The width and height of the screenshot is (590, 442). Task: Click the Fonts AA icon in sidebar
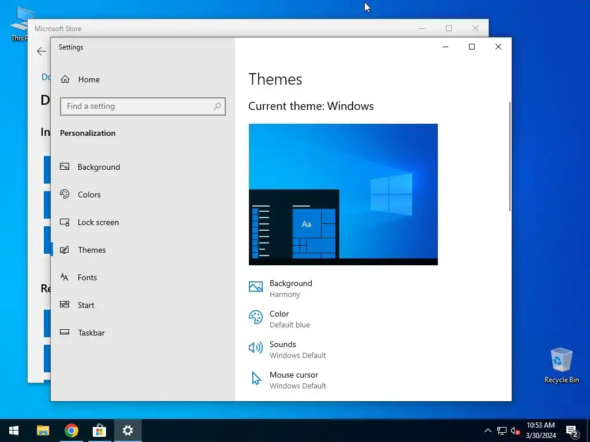click(x=65, y=277)
